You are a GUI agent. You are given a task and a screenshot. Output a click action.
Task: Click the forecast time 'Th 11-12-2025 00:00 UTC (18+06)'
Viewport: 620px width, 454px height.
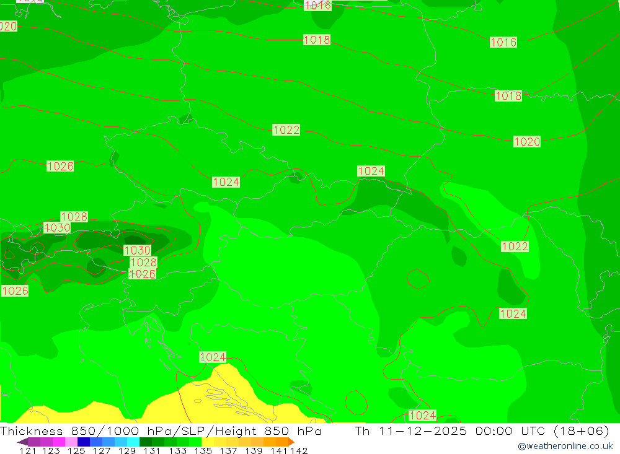482,431
